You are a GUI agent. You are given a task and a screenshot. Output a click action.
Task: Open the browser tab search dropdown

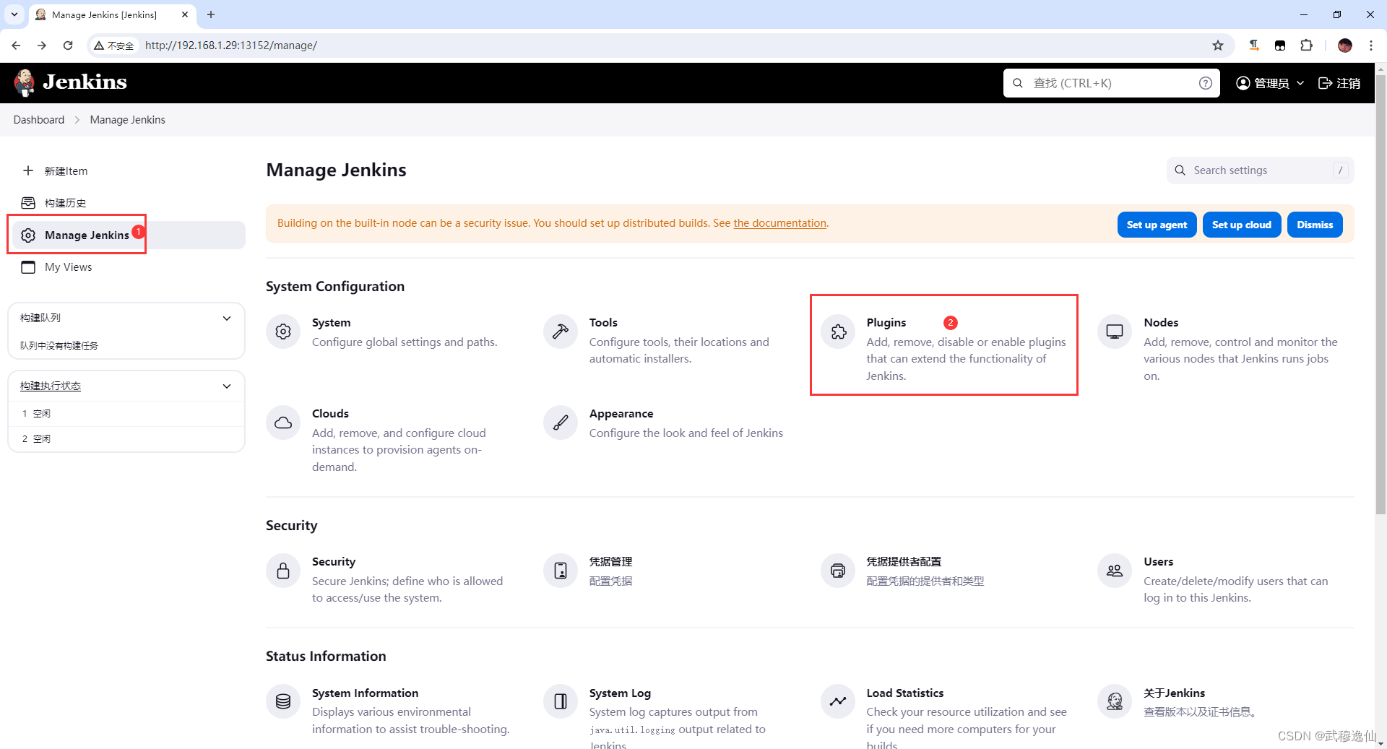click(x=14, y=14)
